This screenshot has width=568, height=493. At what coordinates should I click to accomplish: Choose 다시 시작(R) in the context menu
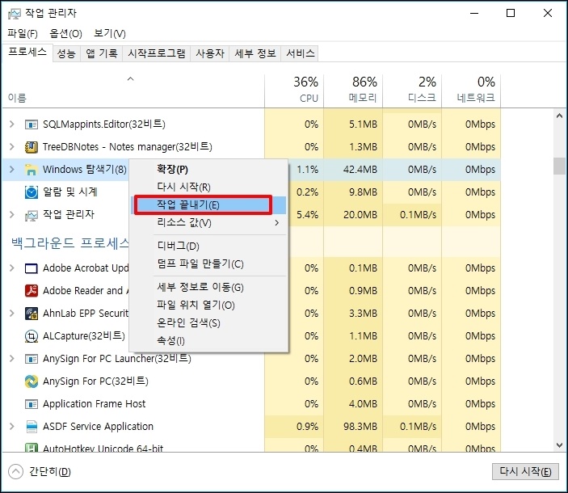click(x=208, y=187)
